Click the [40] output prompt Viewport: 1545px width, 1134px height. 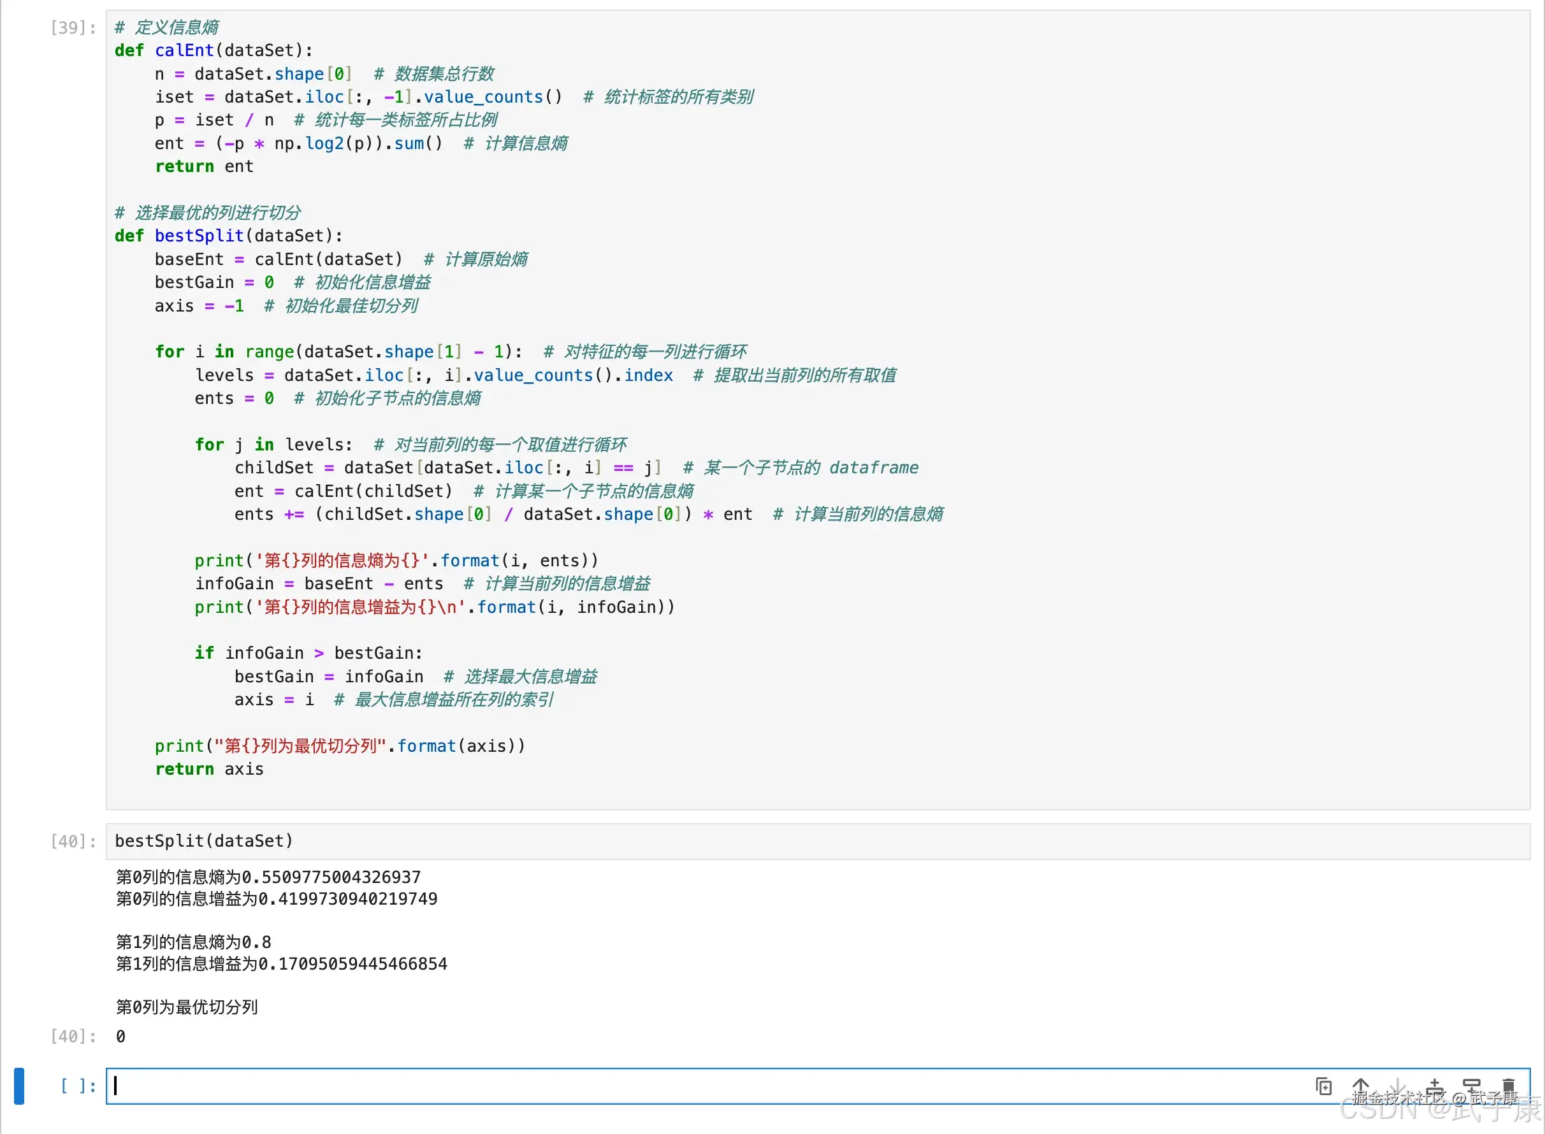pyautogui.click(x=73, y=1036)
